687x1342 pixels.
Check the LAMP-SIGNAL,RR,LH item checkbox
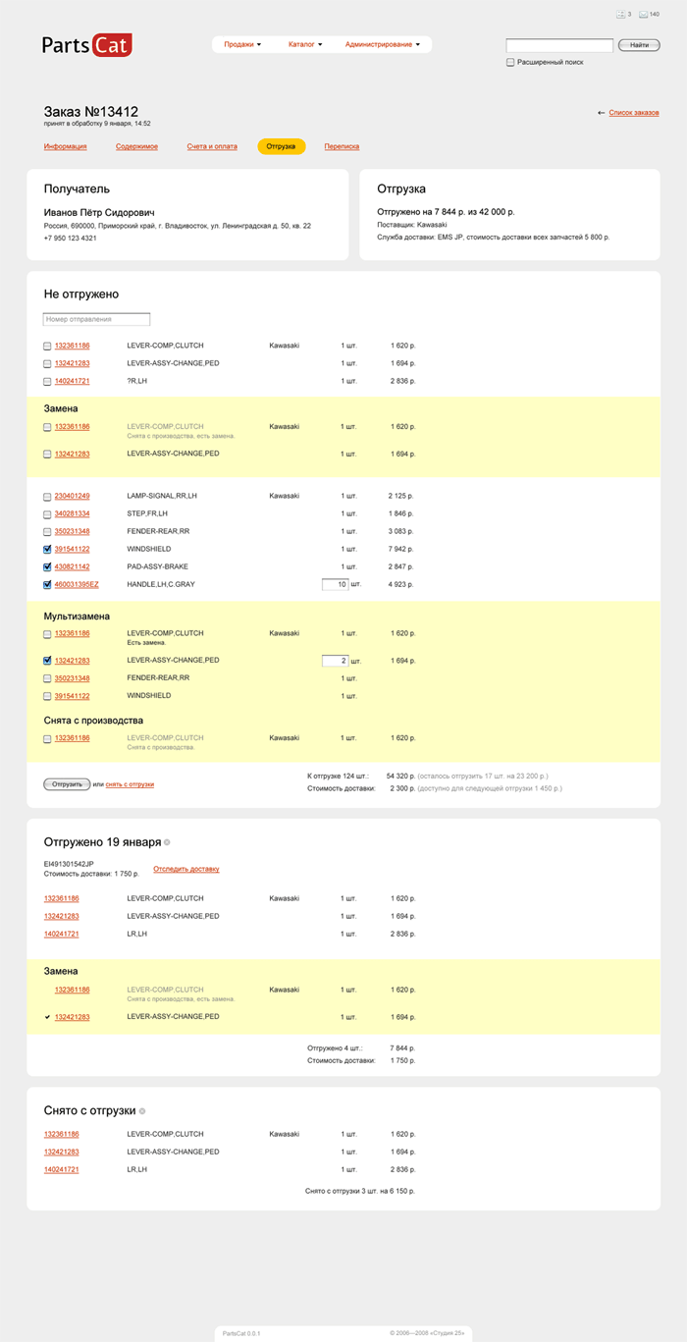coord(47,496)
